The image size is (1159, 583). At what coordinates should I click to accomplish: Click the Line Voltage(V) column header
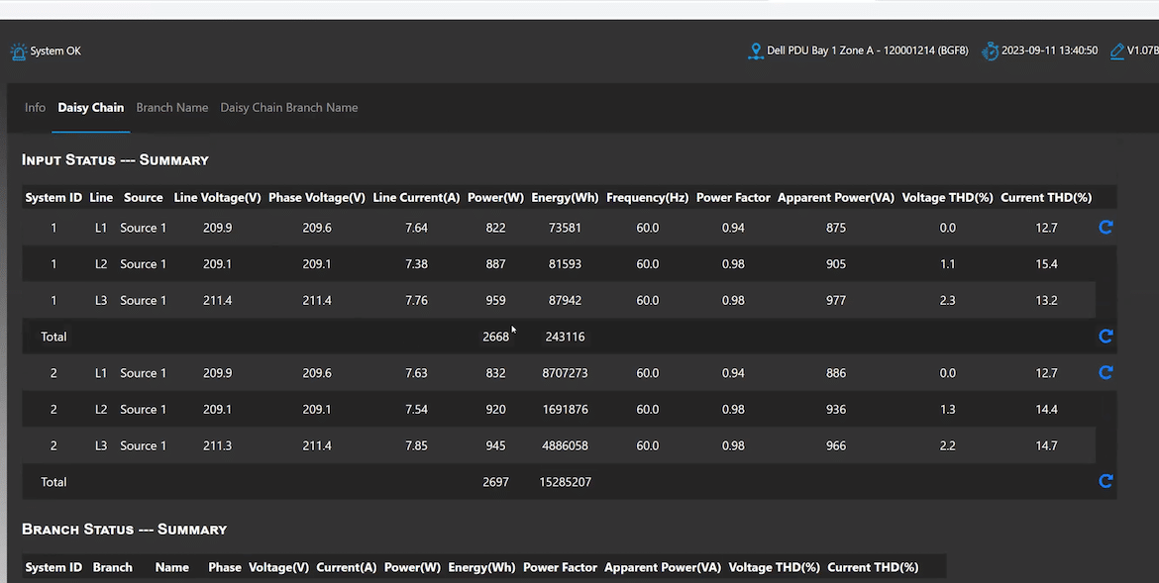pyautogui.click(x=217, y=197)
